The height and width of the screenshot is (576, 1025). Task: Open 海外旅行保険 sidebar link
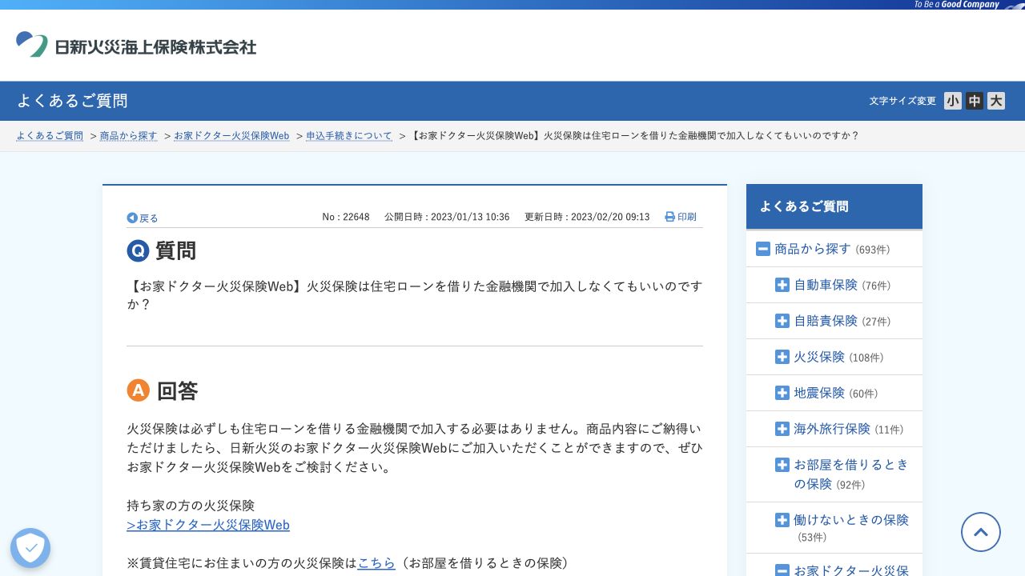(x=832, y=429)
